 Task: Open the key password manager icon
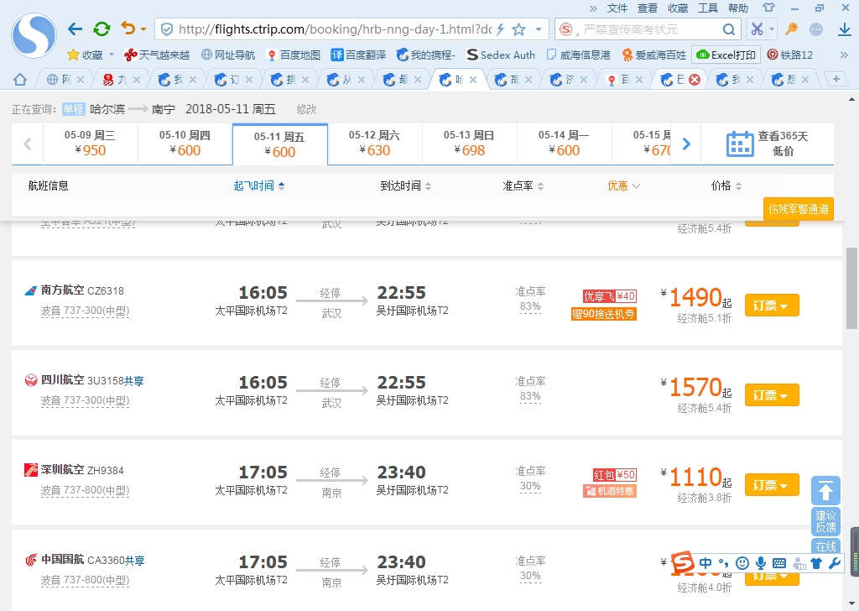pos(791,29)
